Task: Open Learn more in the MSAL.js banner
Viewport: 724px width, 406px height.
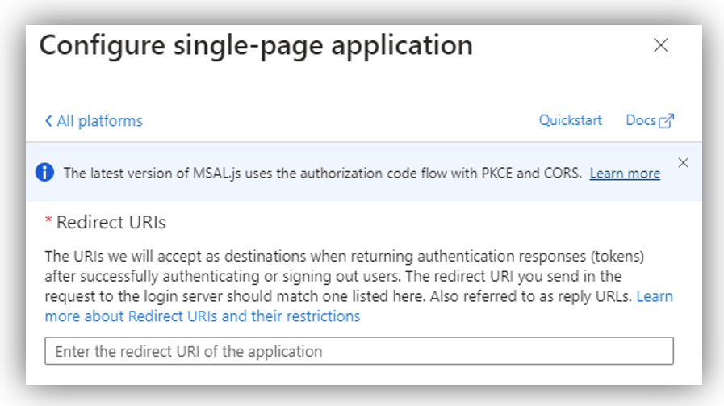Action: pos(625,174)
